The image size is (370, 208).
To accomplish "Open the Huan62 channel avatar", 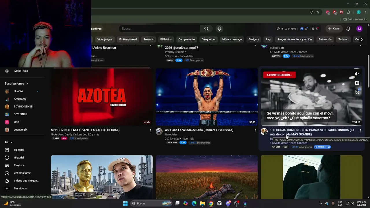I will click(x=7, y=91).
